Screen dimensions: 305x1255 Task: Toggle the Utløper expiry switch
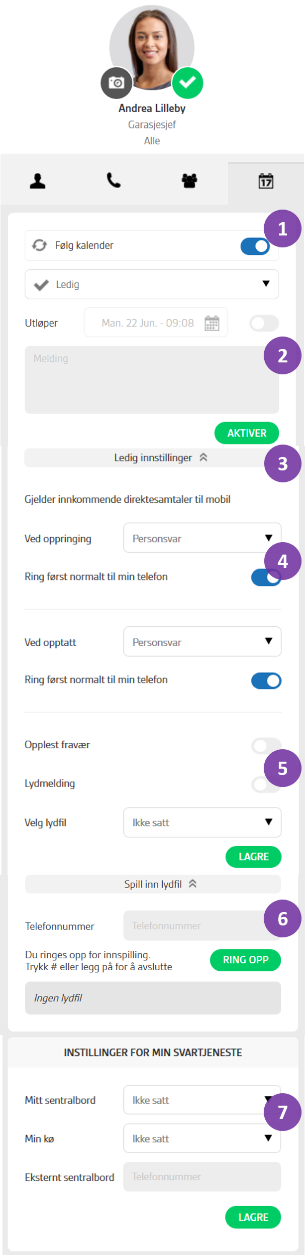point(264,324)
